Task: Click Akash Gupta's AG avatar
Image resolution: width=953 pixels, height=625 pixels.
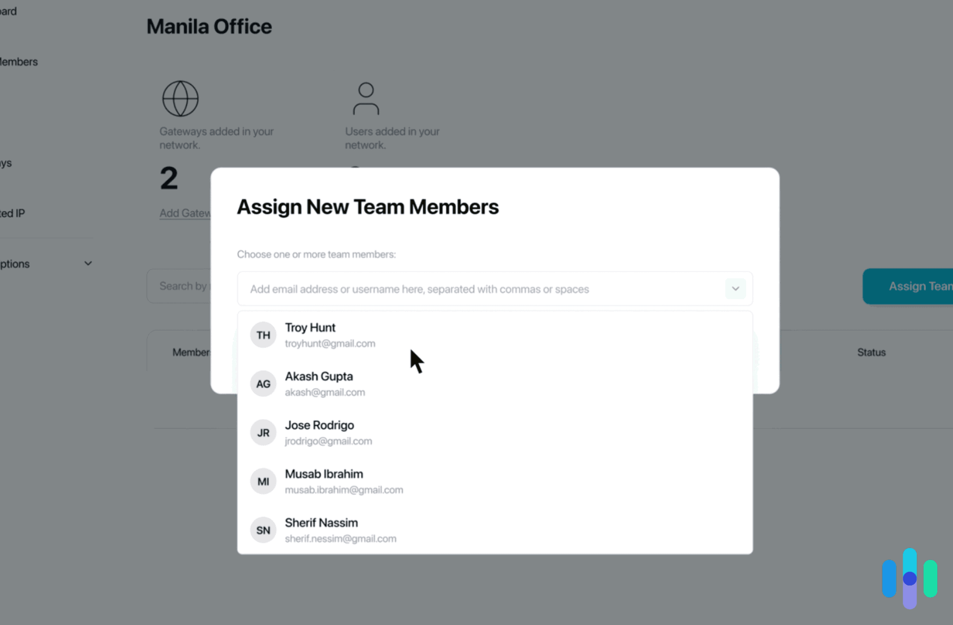Action: 263,384
